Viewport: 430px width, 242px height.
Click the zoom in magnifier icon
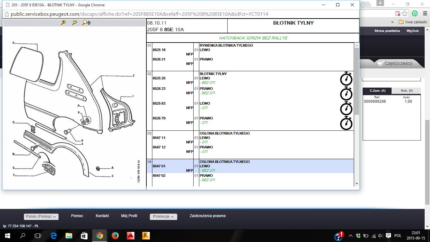pos(63,22)
